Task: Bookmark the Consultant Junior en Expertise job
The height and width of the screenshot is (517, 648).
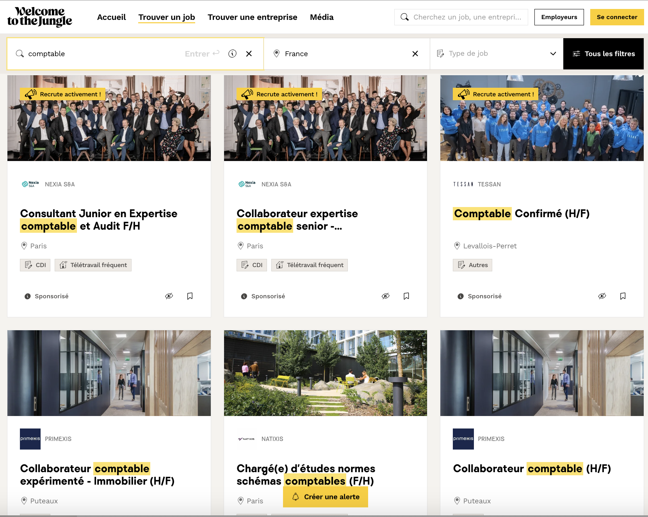Action: point(190,296)
